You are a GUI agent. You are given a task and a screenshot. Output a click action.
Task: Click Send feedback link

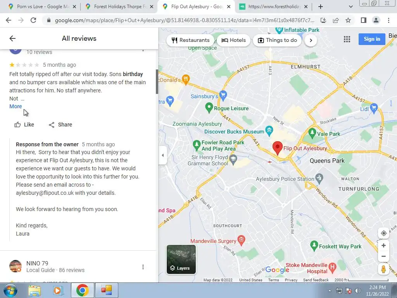tap(316, 280)
